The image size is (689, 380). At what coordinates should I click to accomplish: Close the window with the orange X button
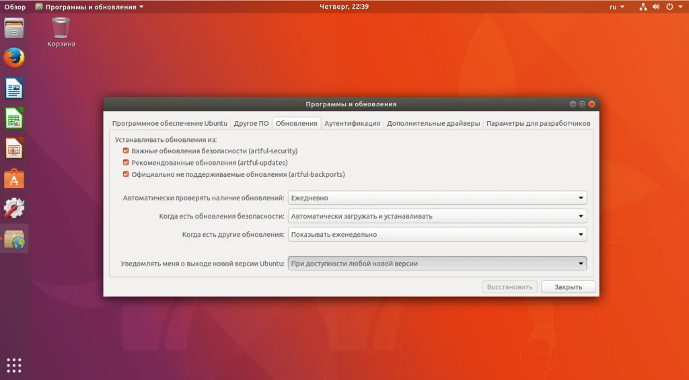(x=592, y=104)
